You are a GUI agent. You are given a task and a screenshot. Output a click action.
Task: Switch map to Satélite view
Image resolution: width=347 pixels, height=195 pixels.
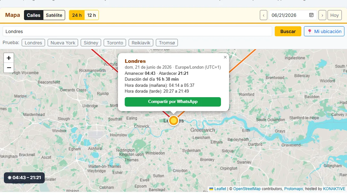54,15
